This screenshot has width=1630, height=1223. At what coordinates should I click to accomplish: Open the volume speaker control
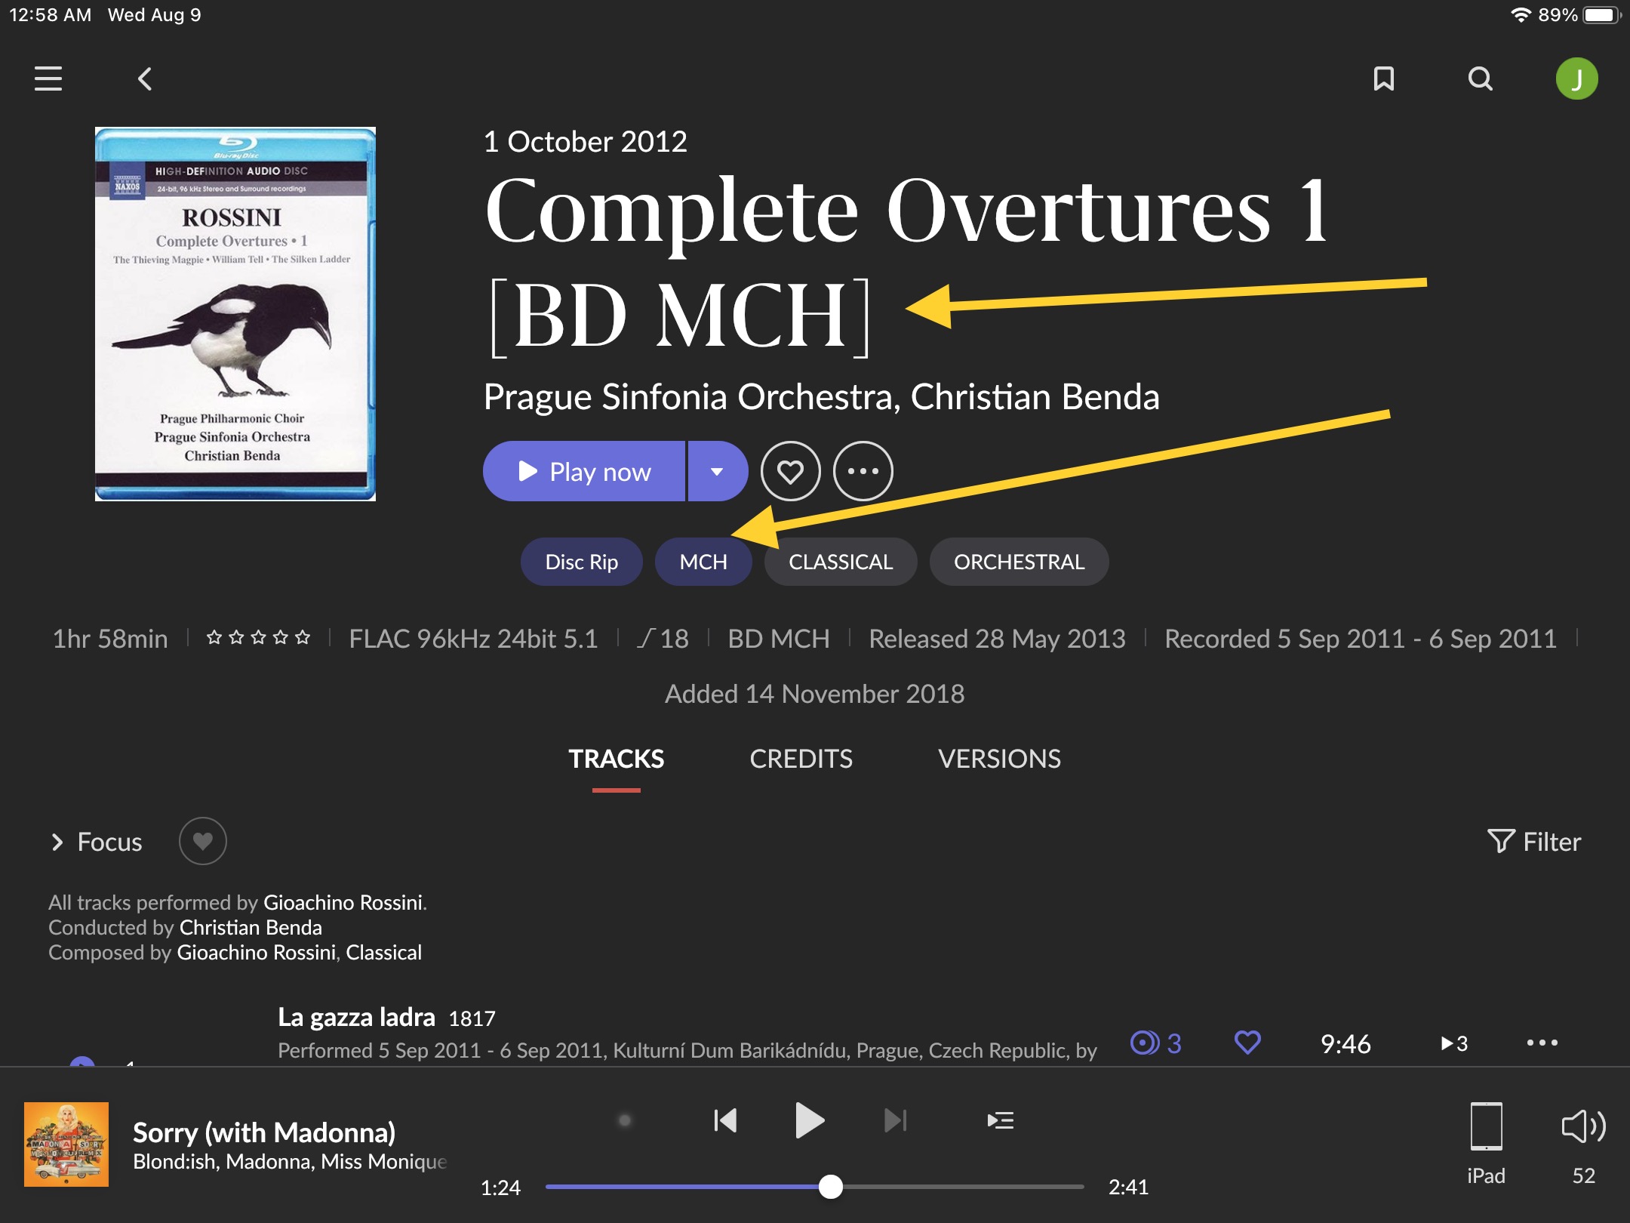(1583, 1142)
